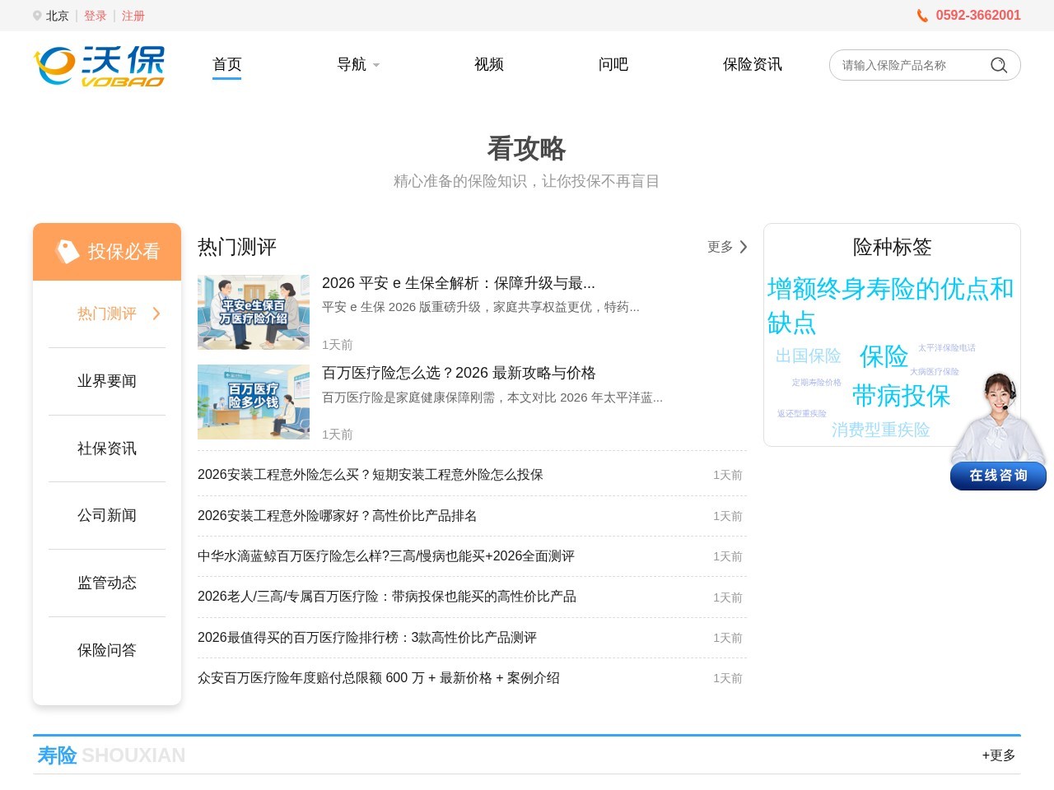Click the 带病投保 tag

click(901, 396)
